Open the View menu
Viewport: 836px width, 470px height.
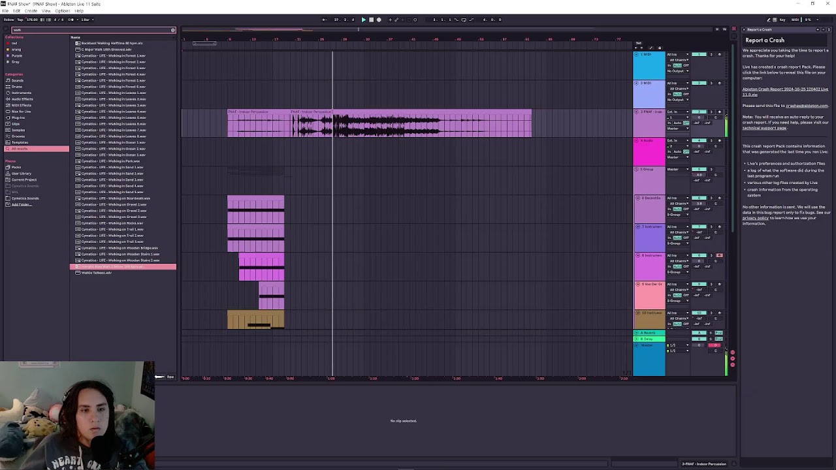tap(46, 11)
